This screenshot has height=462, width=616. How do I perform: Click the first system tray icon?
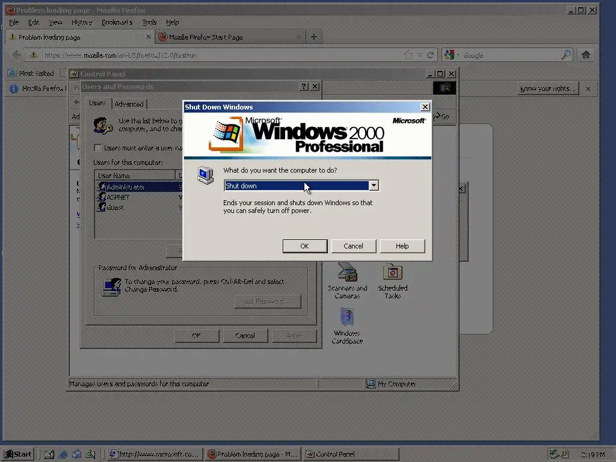554,455
